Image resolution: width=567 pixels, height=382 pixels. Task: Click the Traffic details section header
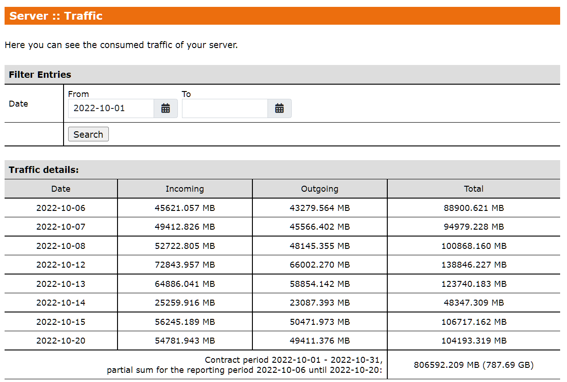pos(44,170)
